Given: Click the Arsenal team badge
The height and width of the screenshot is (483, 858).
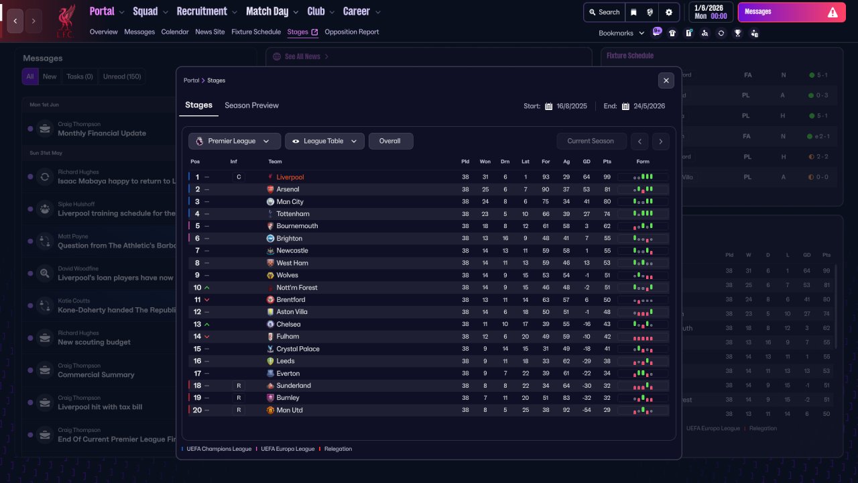Looking at the screenshot, I should (x=270, y=189).
